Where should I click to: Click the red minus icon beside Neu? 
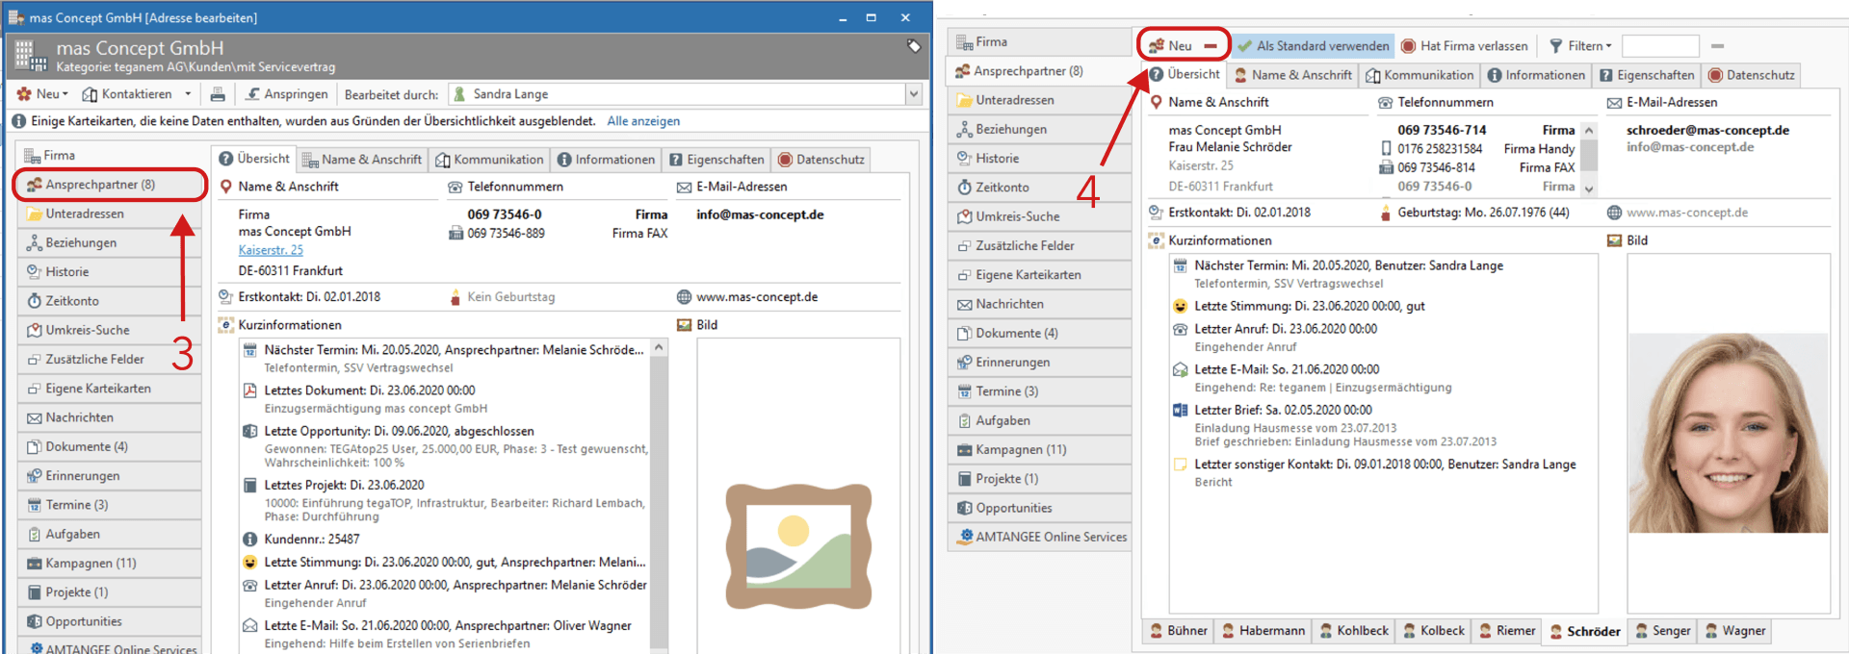pos(1211,46)
